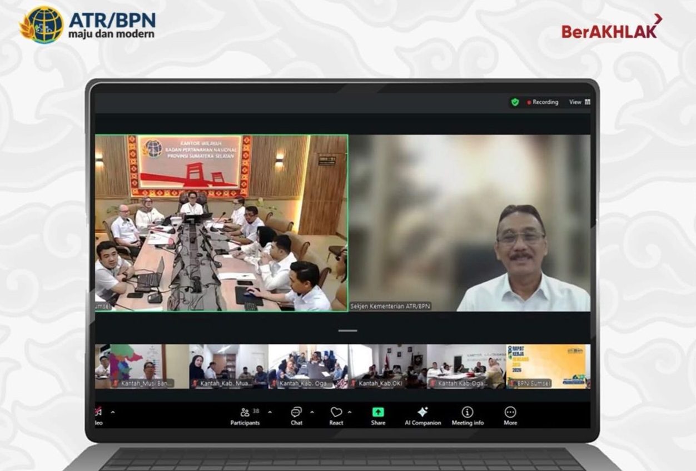Select the BPN Sumsel participant thumbnail
696x471 pixels.
click(547, 366)
